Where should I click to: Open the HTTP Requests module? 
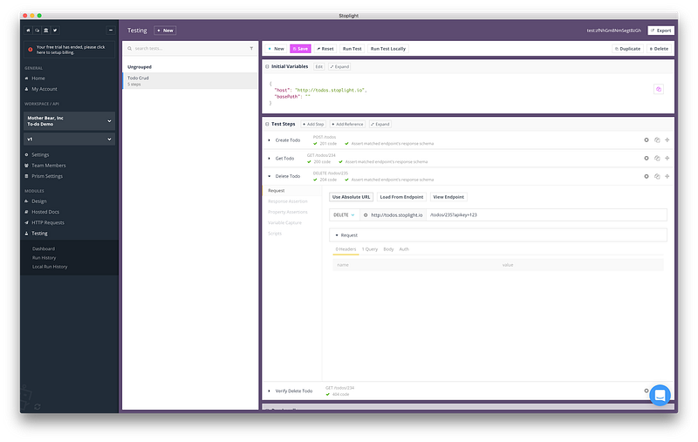click(x=48, y=222)
